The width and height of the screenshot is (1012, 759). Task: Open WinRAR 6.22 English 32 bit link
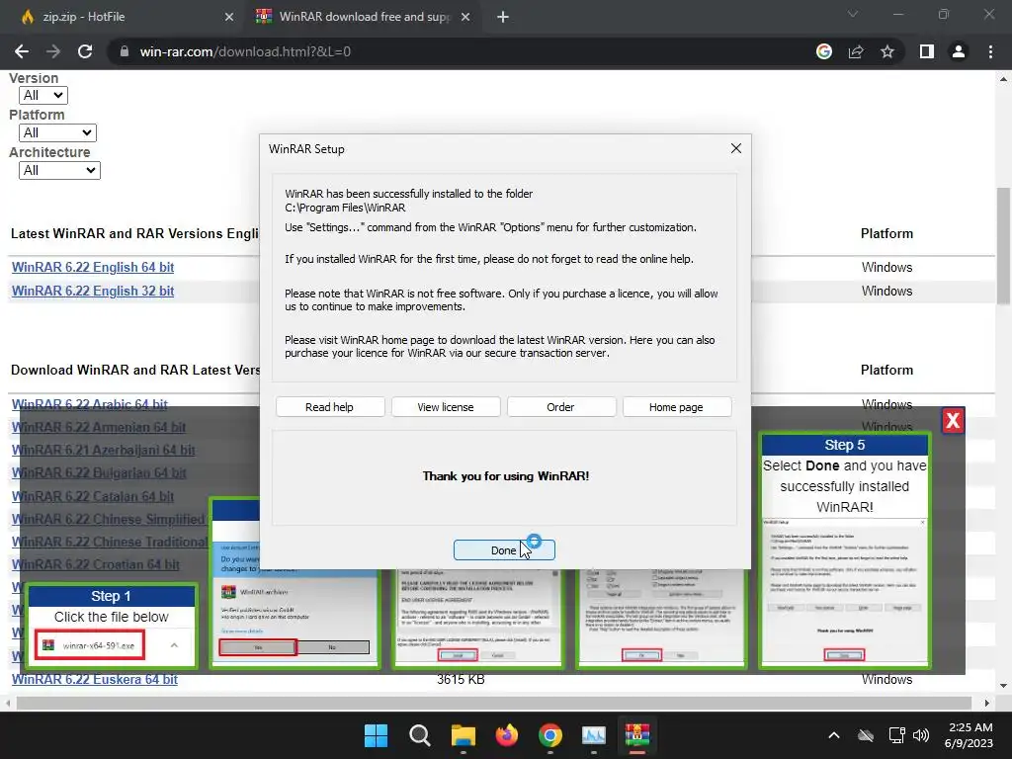pos(93,292)
